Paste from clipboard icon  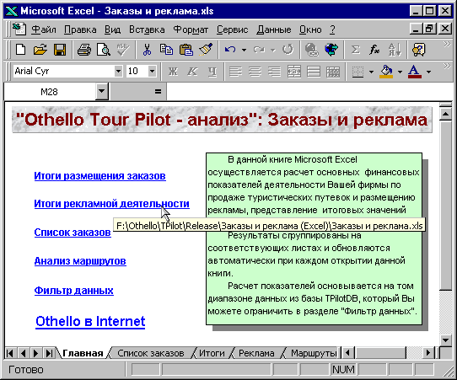(x=185, y=50)
